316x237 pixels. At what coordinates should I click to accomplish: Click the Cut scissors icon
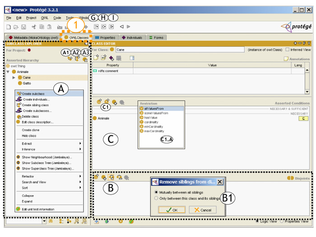tap(34, 27)
